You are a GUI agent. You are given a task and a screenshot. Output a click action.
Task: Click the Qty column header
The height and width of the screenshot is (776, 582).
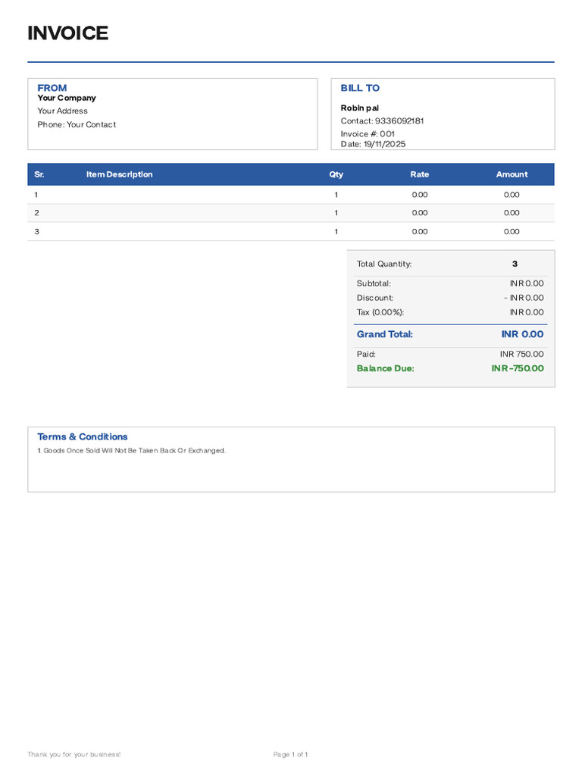pos(336,174)
